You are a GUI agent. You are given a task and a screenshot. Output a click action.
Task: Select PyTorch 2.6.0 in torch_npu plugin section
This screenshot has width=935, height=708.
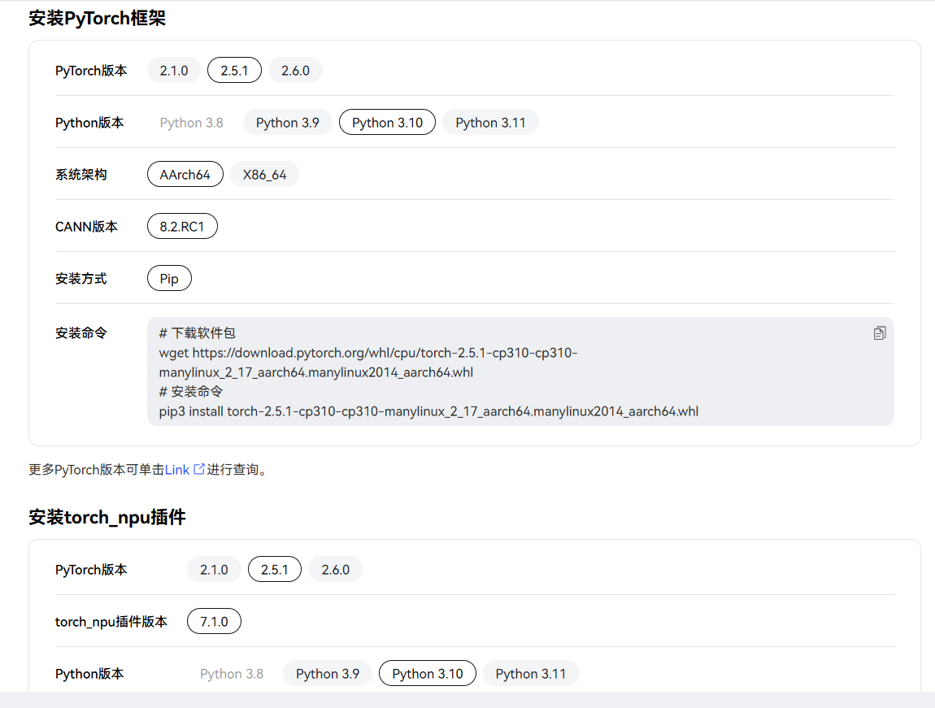[335, 570]
